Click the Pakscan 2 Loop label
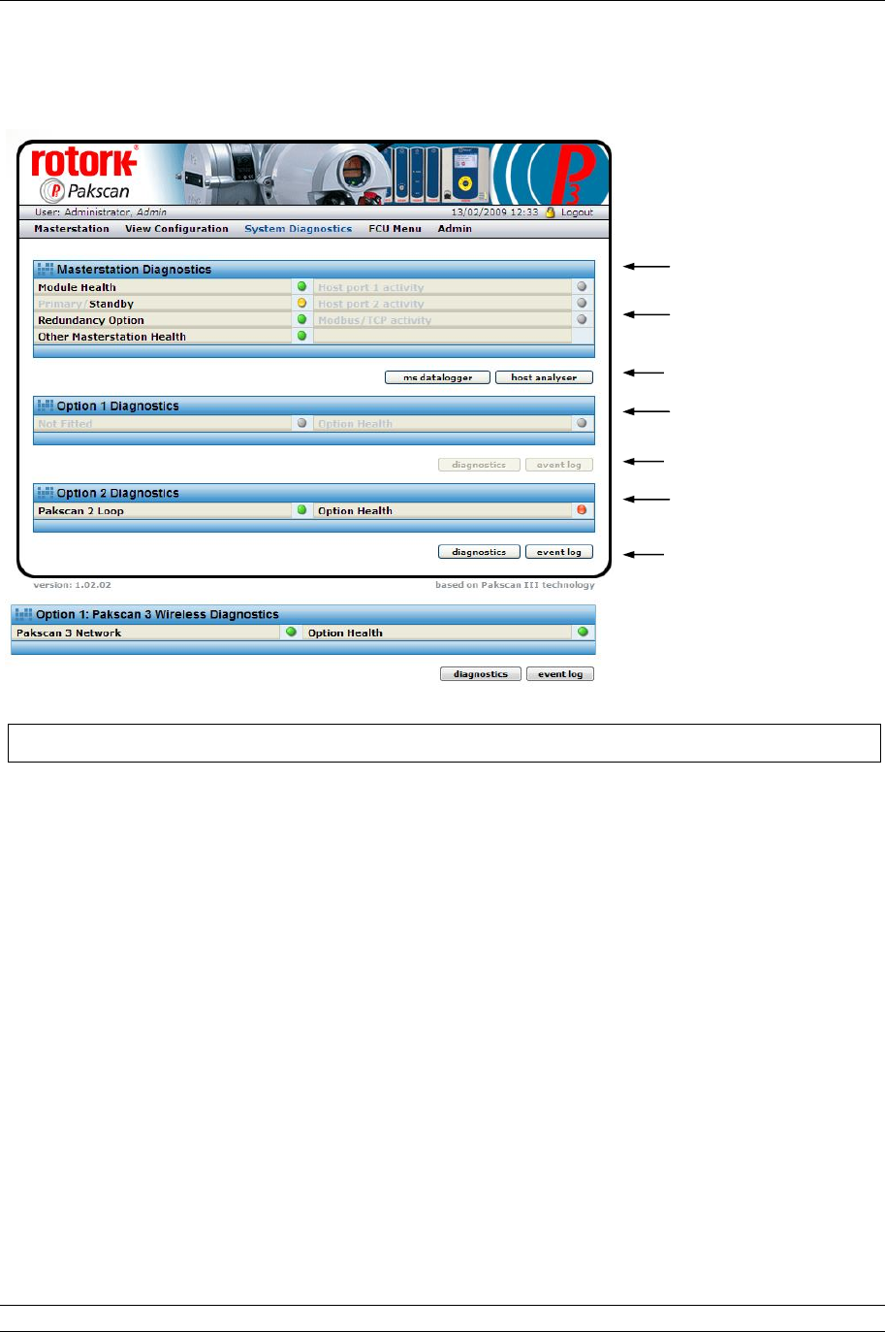 [x=80, y=511]
